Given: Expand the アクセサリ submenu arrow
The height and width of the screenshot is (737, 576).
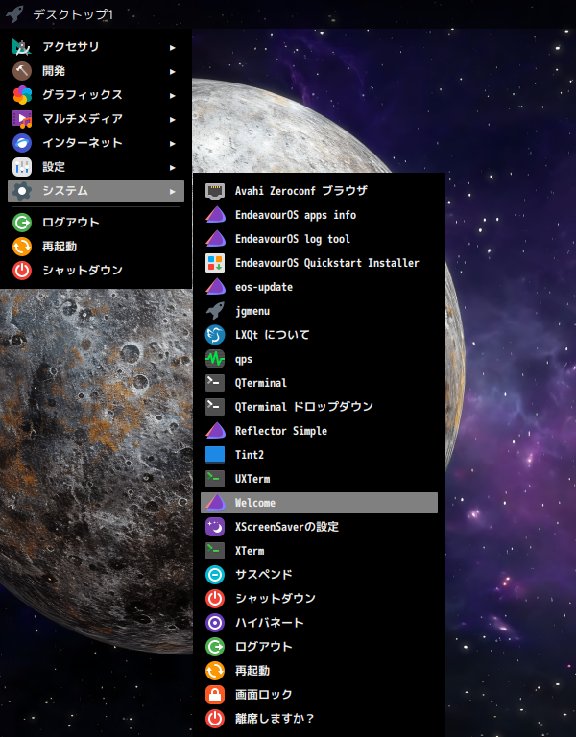Looking at the screenshot, I should (x=173, y=47).
